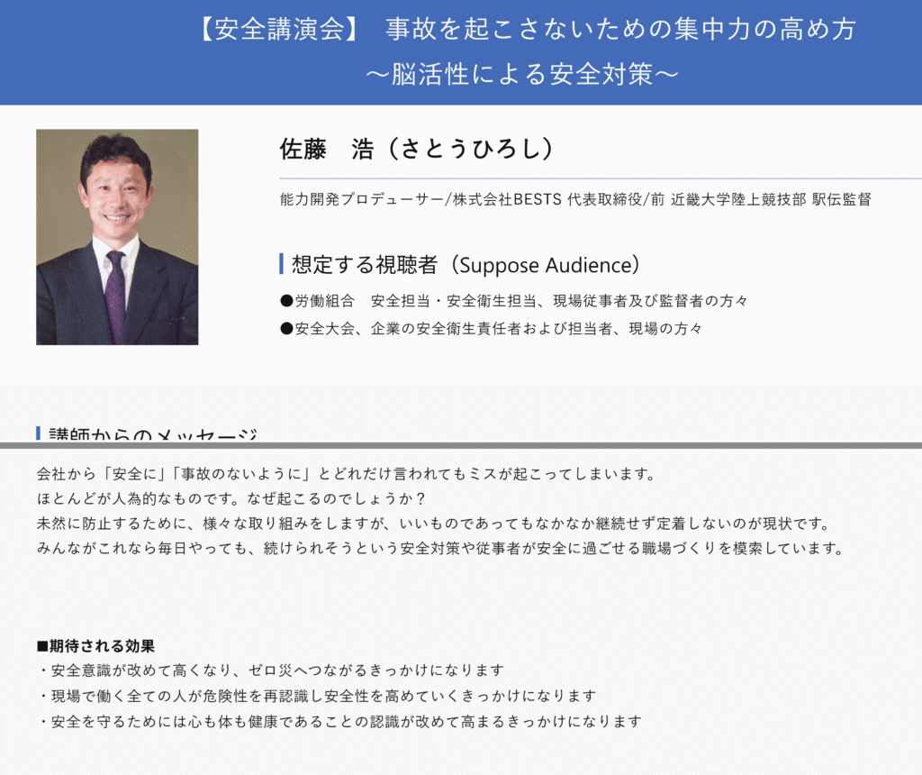The width and height of the screenshot is (922, 775).
Task: Click the line starting with 未然に防止するために
Action: [x=433, y=524]
